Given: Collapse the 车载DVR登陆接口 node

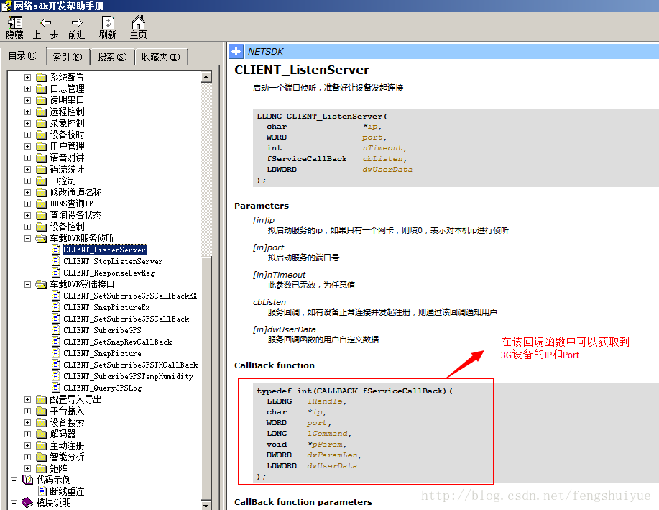Looking at the screenshot, I should point(27,284).
